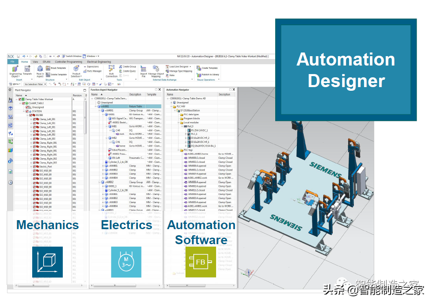Select the =AX001 Fixture Table row
This screenshot has width=433, height=304.
(x=122, y=107)
